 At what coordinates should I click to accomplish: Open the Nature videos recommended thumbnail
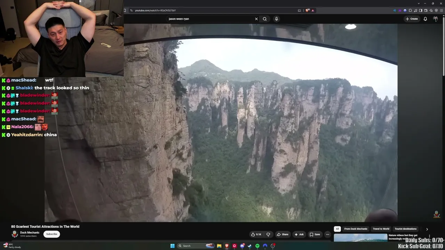[x=360, y=238]
